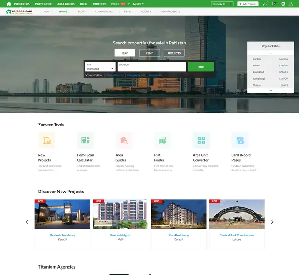
Task: Click the Pakistan flag icon
Action: [x=274, y=4]
